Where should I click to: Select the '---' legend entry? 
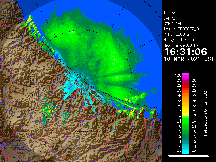(193, 75)
